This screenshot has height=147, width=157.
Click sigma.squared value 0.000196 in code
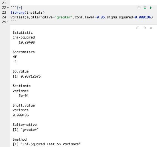[143, 17]
